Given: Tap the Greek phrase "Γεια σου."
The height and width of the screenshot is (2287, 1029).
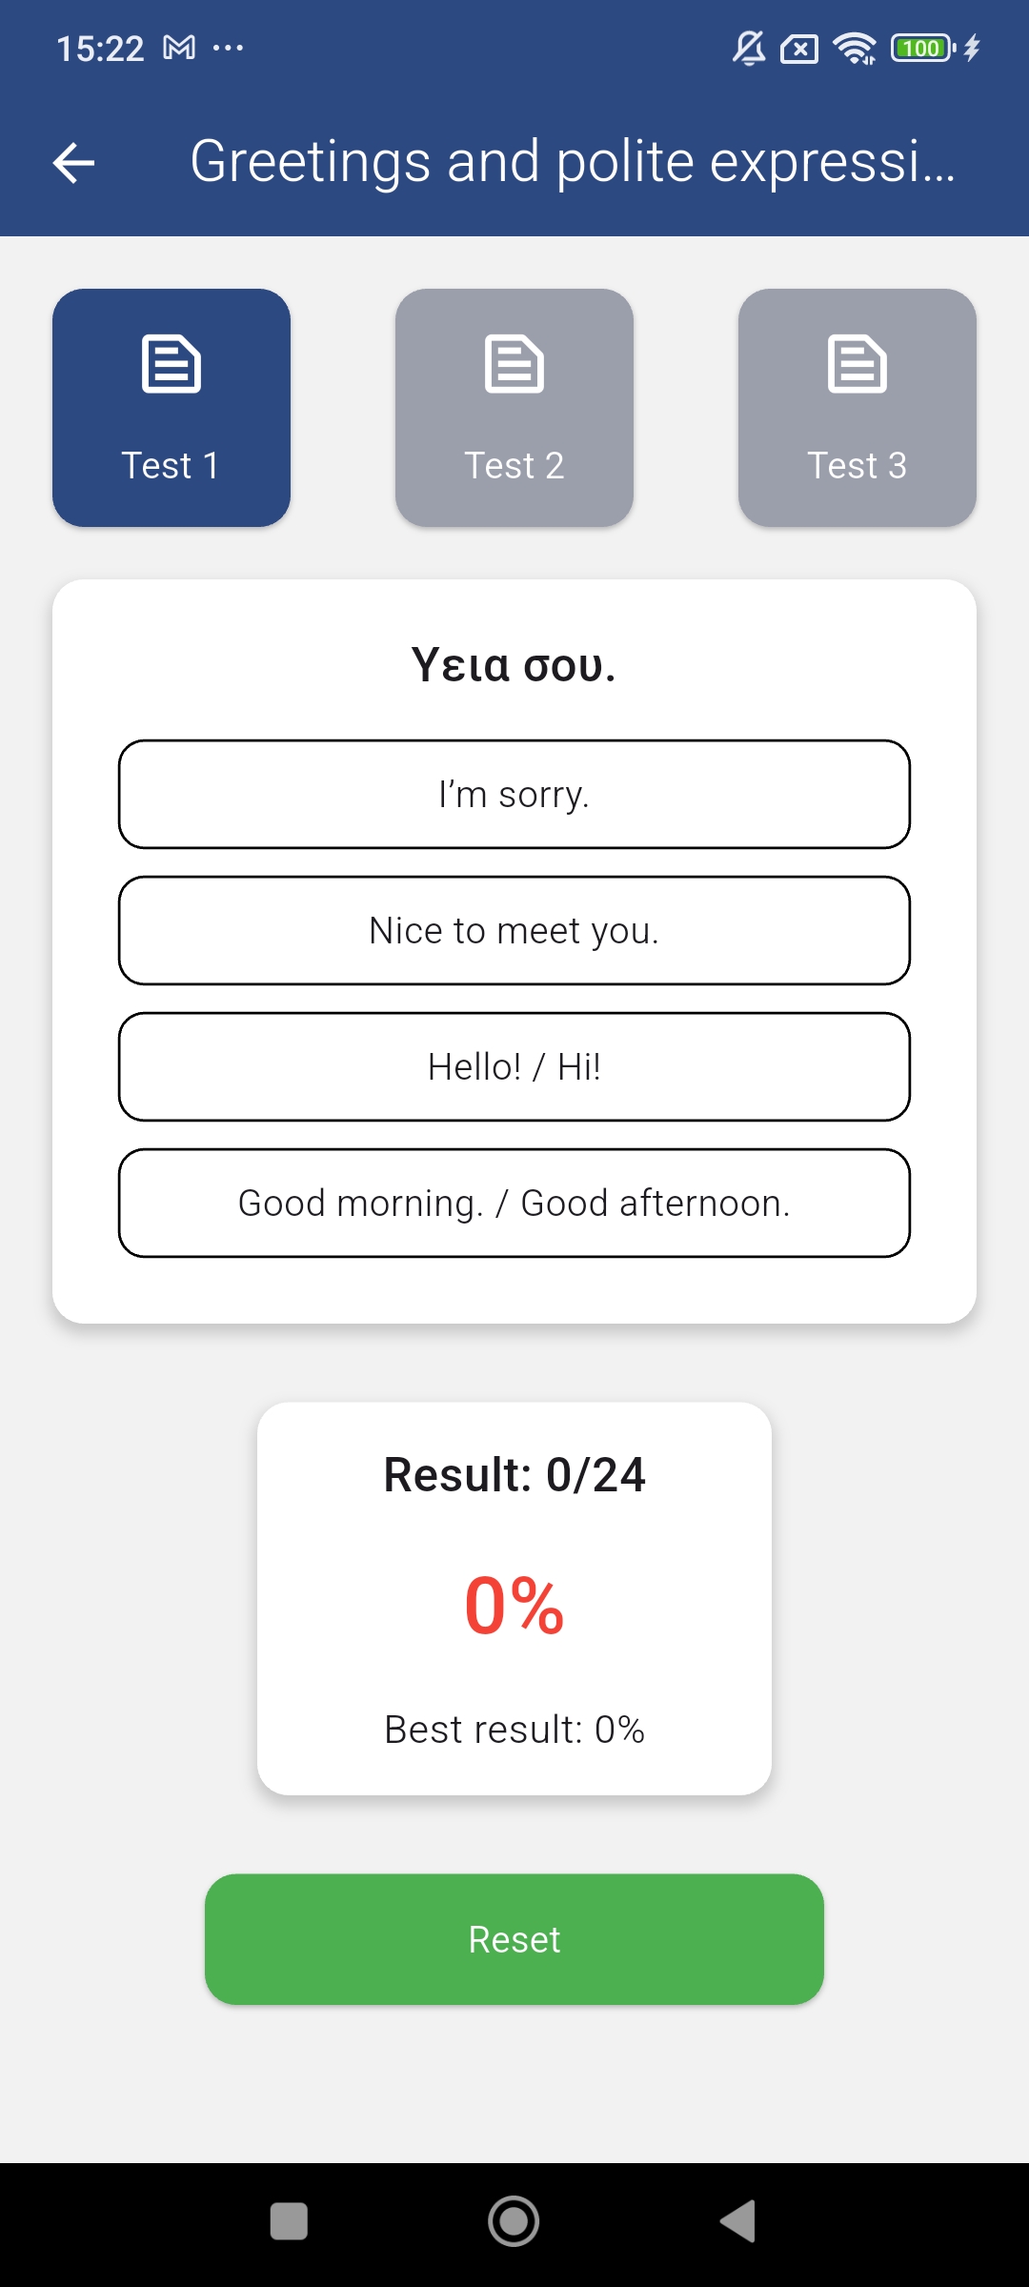Looking at the screenshot, I should click(x=514, y=665).
